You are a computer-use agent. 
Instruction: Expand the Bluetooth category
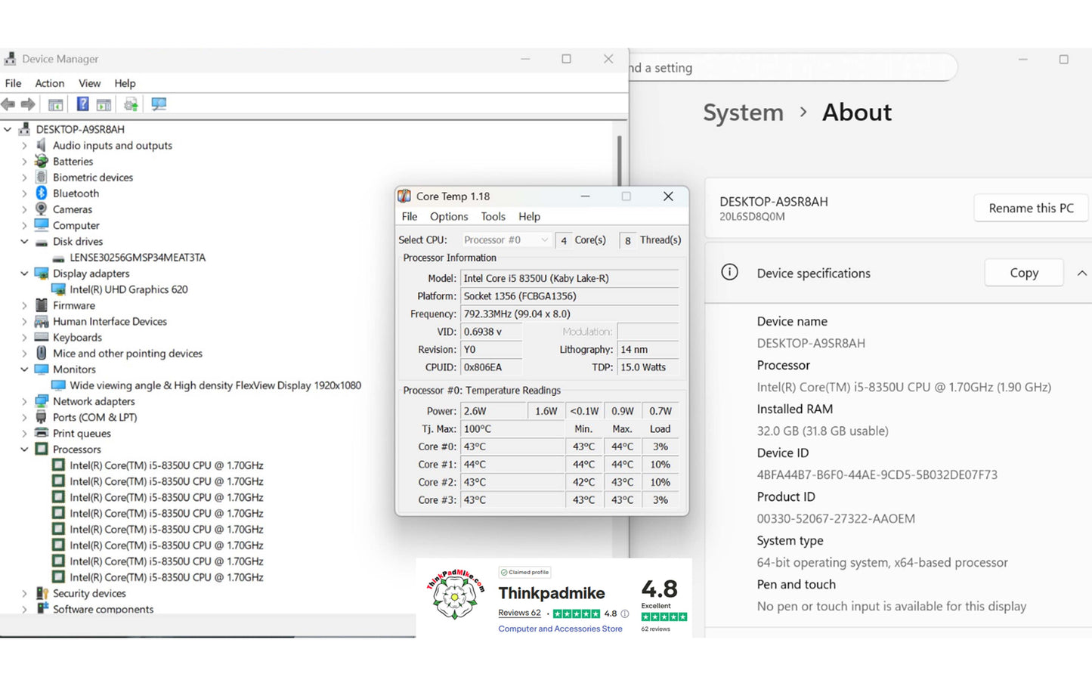(24, 193)
